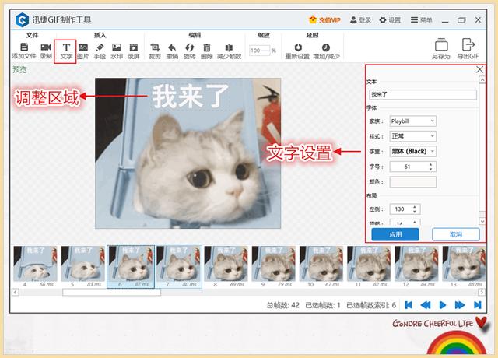Open the 字重 weight dropdown

coord(413,152)
